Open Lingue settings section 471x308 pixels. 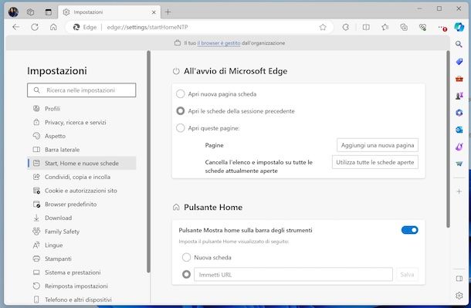[x=82, y=245]
